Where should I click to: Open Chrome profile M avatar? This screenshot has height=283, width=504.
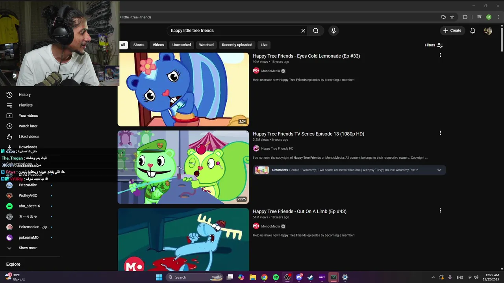[489, 17]
